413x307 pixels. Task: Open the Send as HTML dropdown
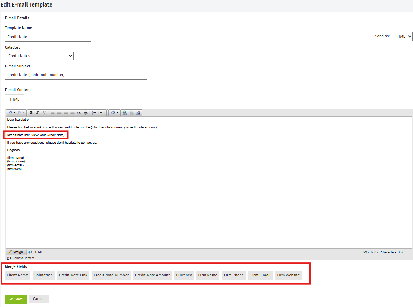click(x=402, y=36)
